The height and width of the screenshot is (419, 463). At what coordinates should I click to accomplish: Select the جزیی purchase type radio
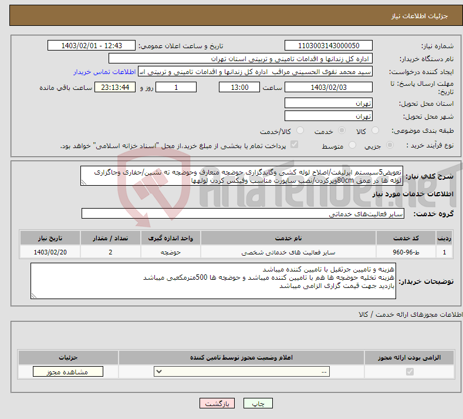(x=390, y=145)
